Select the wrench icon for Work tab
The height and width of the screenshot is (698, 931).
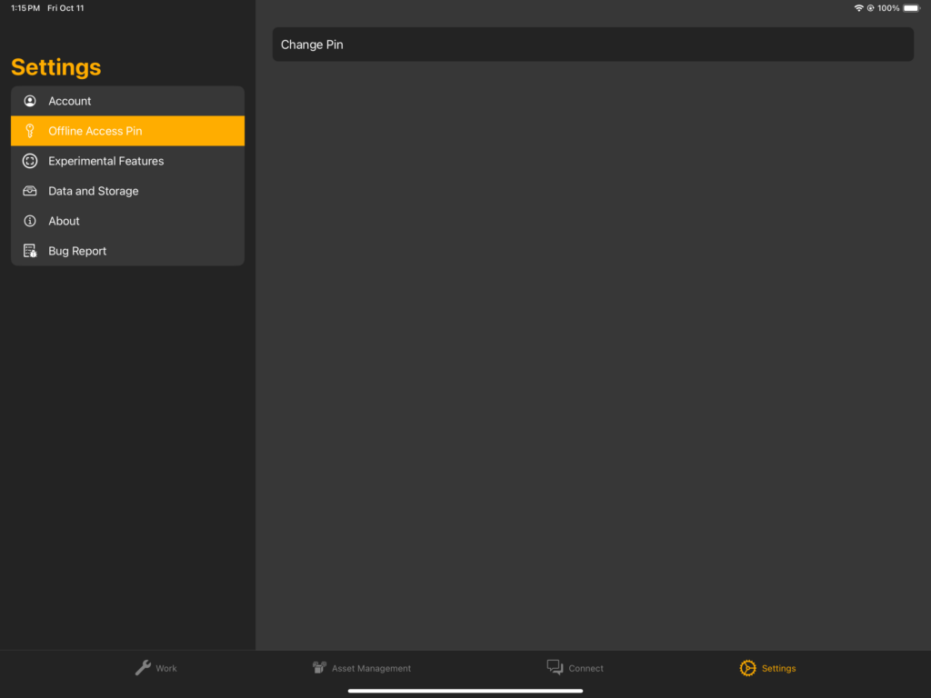[143, 667]
